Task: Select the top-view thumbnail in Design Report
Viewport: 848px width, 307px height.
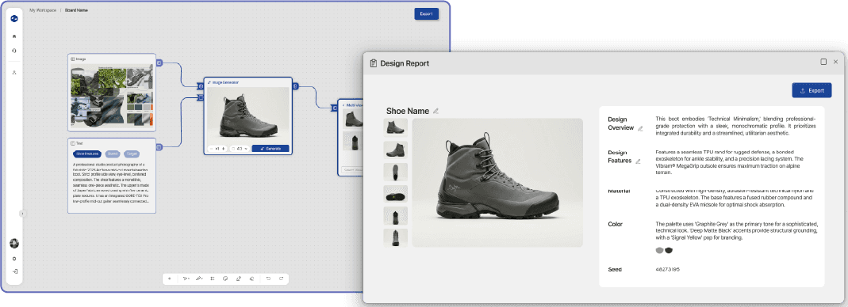Action: tap(395, 172)
